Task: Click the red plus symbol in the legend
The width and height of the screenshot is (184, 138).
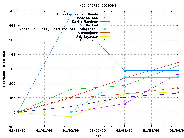Action: 105,14
